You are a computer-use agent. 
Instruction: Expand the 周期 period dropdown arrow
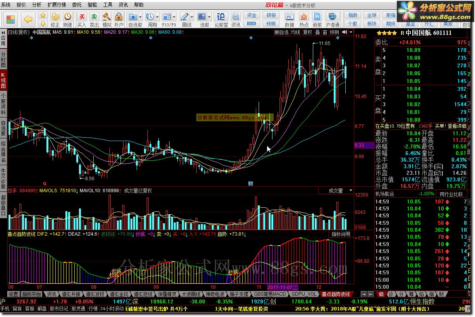click(157, 17)
